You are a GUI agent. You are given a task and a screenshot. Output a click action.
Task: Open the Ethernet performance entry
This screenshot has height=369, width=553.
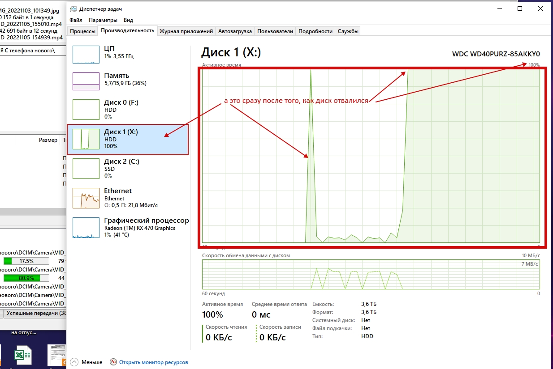[x=128, y=198]
